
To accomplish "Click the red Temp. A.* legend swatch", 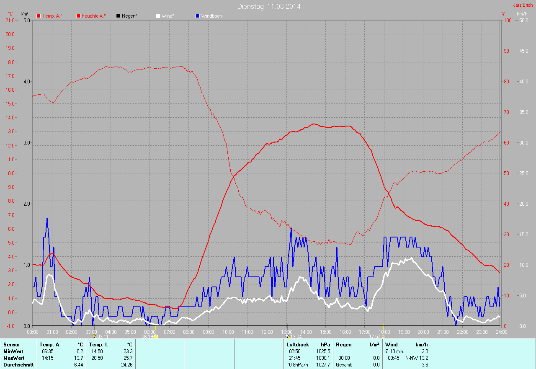I will [39, 16].
